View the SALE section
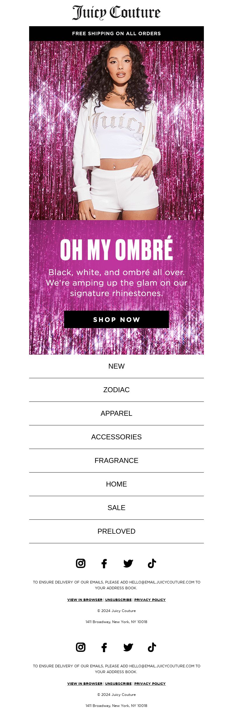This screenshot has height=711, width=233. pos(116,508)
